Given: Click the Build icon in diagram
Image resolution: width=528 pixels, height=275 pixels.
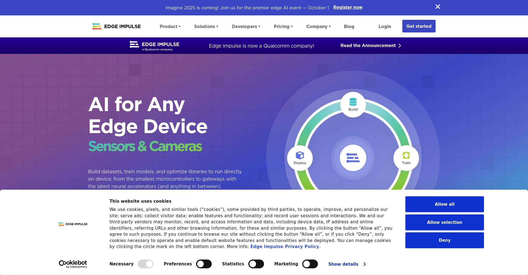Looking at the screenshot, I should tap(353, 105).
